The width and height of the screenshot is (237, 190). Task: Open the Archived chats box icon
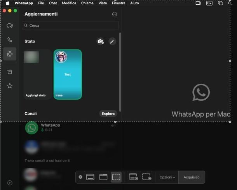point(10,72)
